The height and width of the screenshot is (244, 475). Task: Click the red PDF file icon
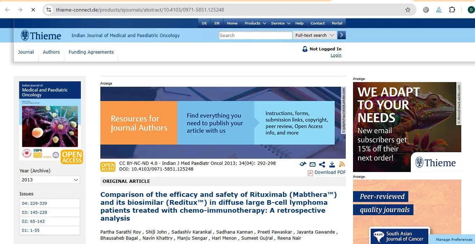310,173
